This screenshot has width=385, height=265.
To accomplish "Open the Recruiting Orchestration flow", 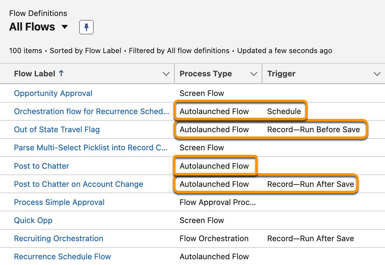I will [59, 238].
